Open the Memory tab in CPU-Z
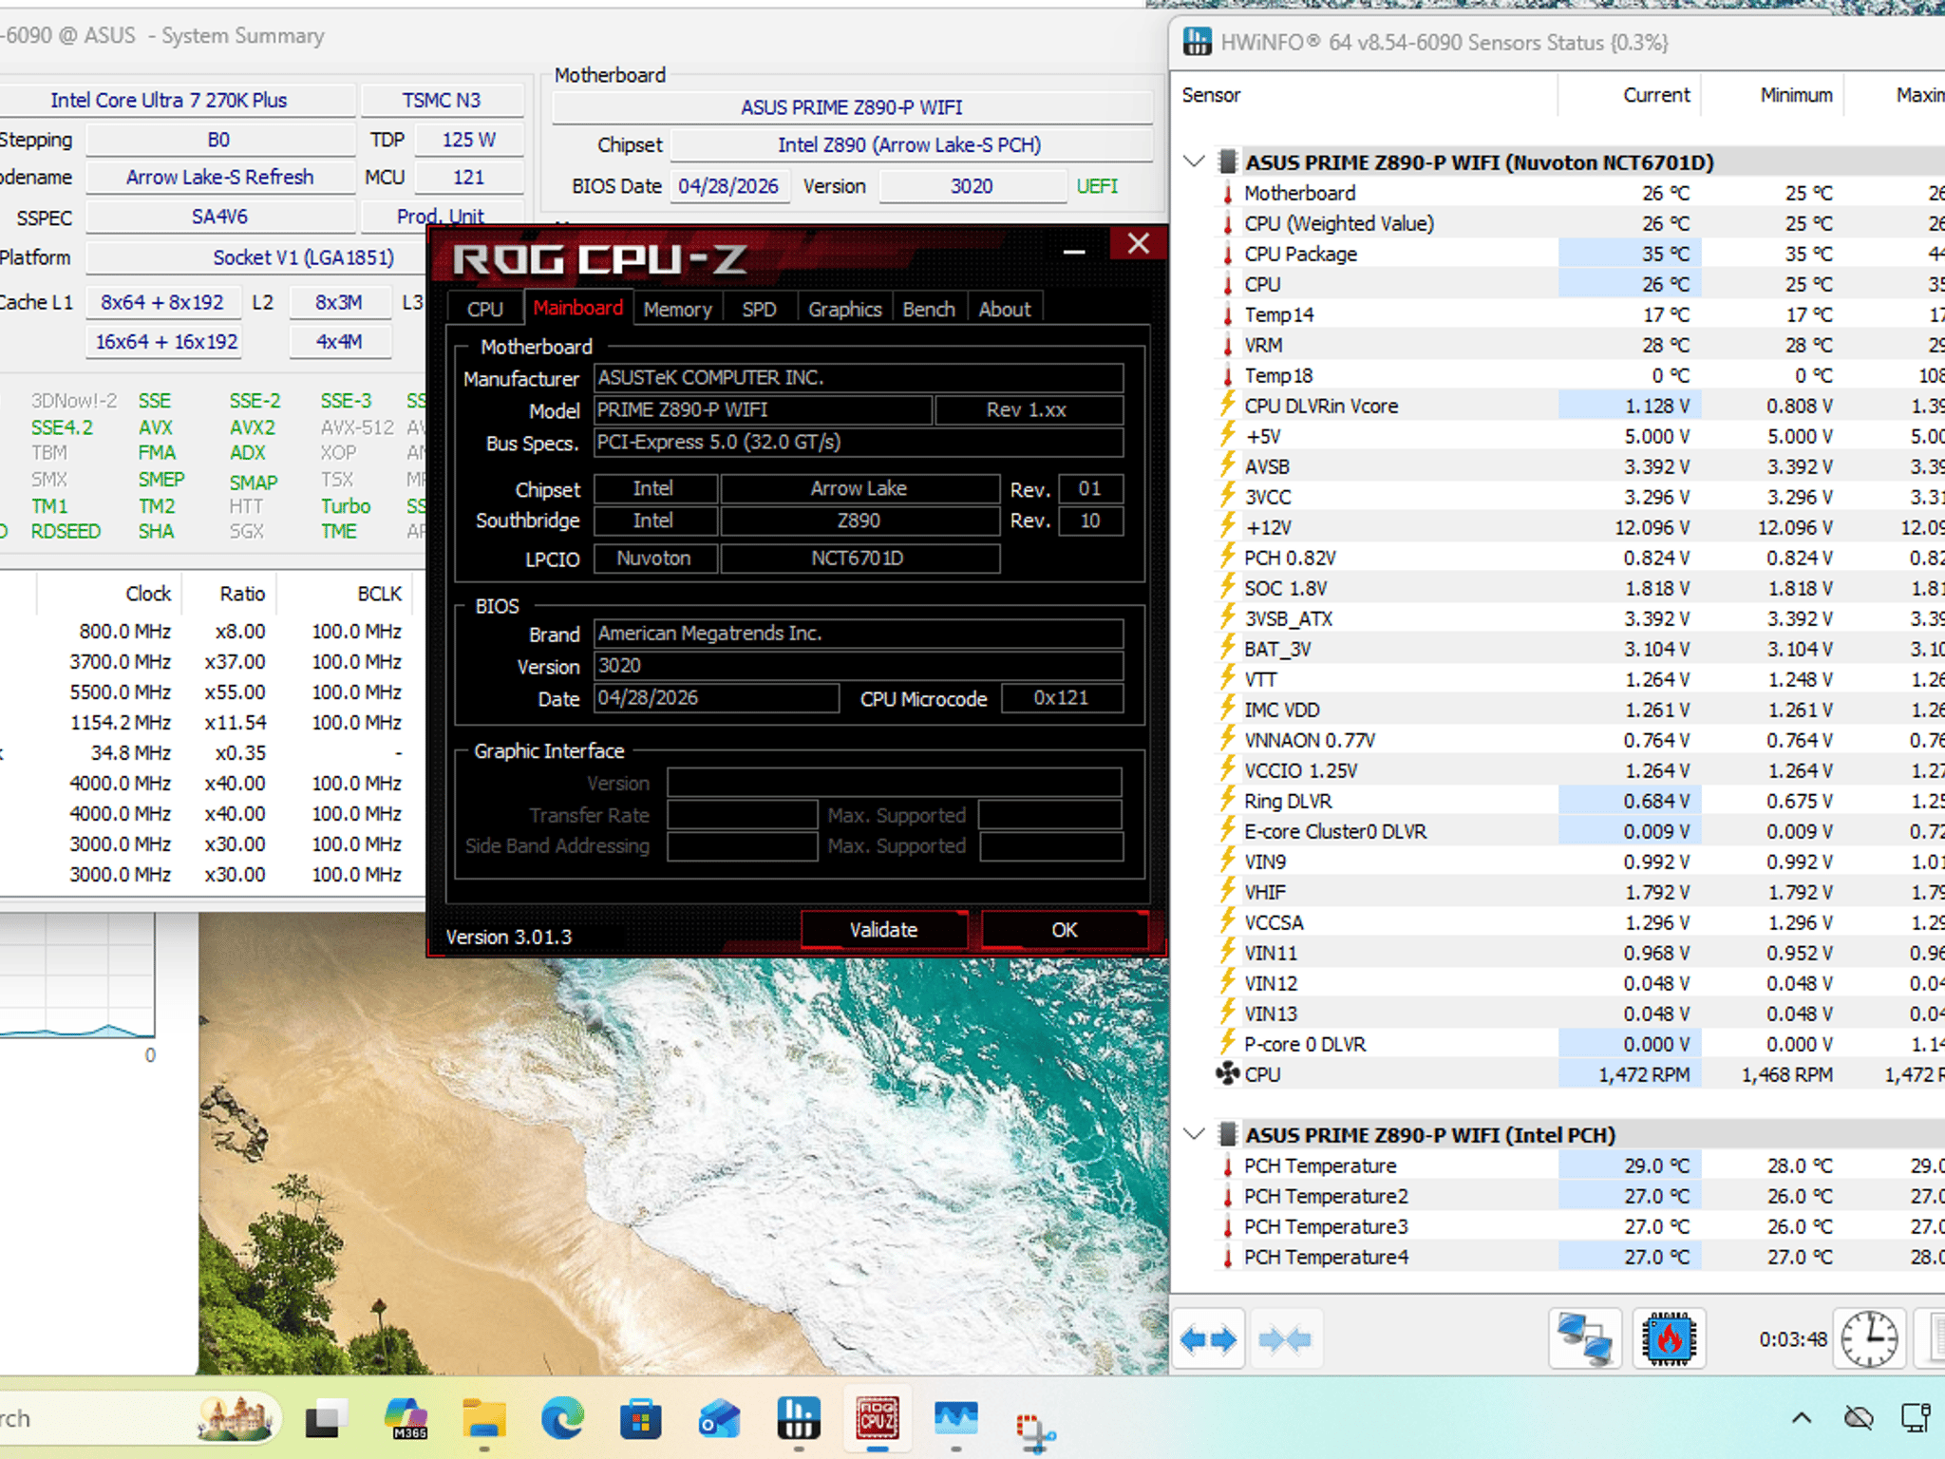 (677, 310)
